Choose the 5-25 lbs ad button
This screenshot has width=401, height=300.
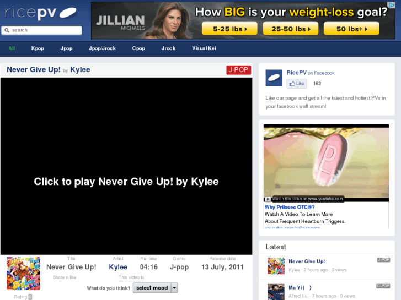tap(229, 29)
